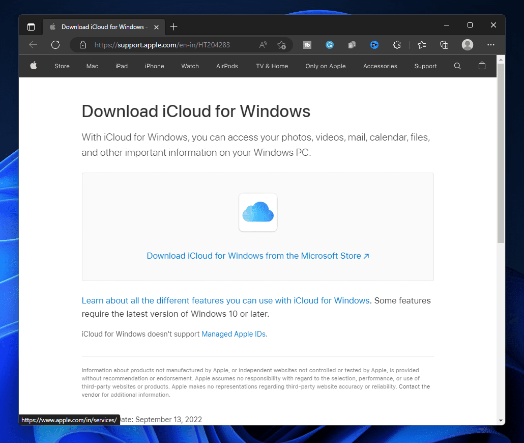Image resolution: width=524 pixels, height=443 pixels.
Task: Open the Extensions puzzle icon
Action: pos(397,45)
